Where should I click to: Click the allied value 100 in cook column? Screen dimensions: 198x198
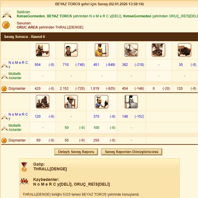(x=96, y=128)
